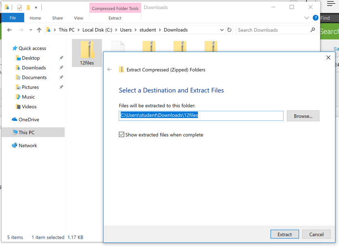Click the Compressed Folder Tools header tab

click(115, 8)
